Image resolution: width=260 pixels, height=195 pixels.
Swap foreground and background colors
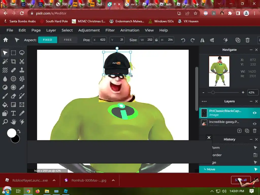pos(19,131)
